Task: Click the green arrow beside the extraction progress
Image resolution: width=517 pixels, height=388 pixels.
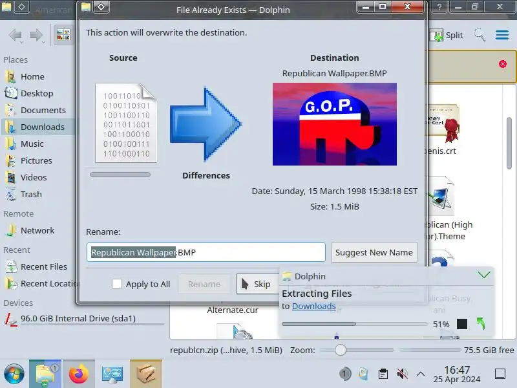Action: (481, 324)
